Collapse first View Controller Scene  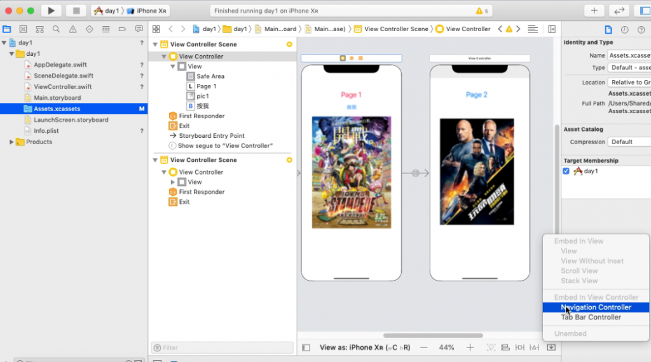[155, 44]
